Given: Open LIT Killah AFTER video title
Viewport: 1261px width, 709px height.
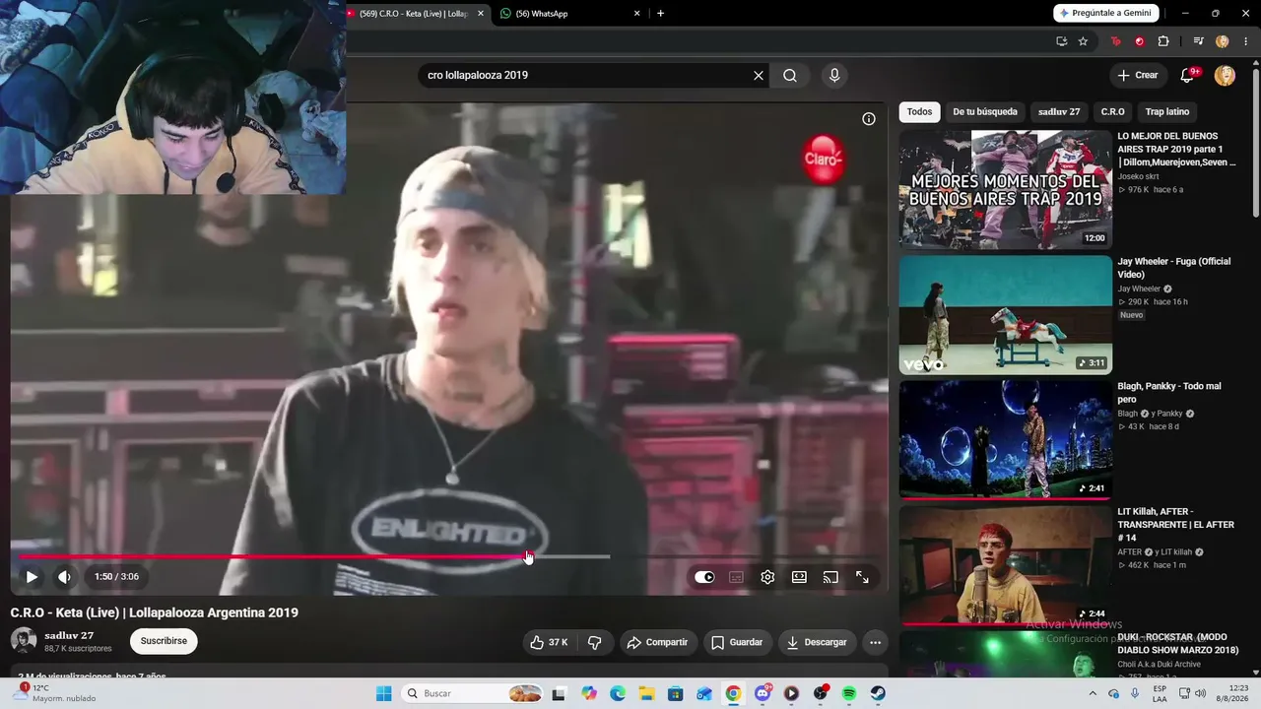Looking at the screenshot, I should (x=1175, y=525).
